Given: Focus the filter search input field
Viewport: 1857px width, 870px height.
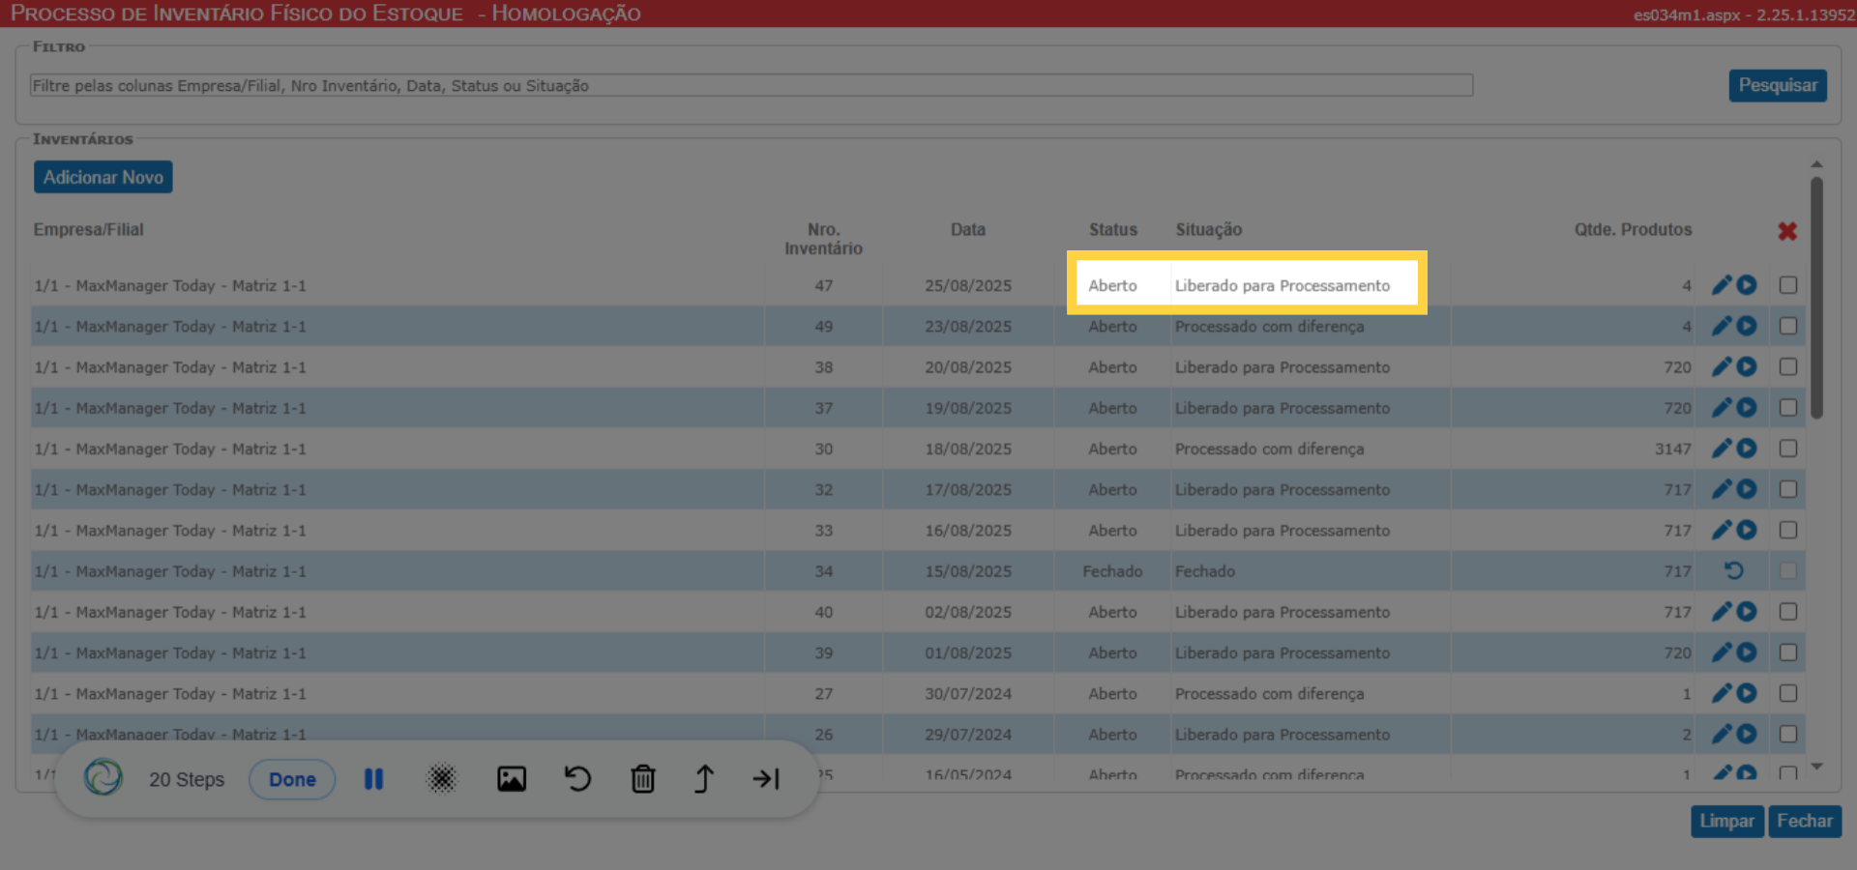Looking at the screenshot, I should pos(752,85).
